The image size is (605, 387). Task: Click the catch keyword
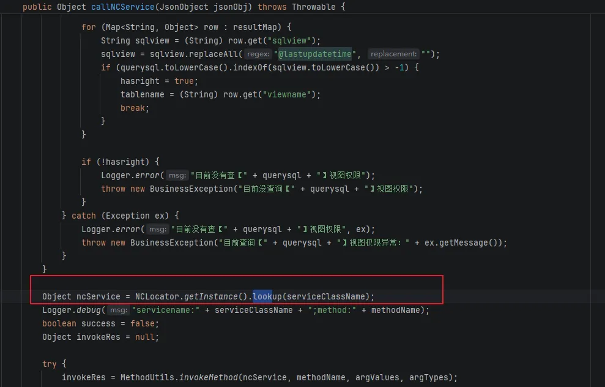pyautogui.click(x=84, y=216)
